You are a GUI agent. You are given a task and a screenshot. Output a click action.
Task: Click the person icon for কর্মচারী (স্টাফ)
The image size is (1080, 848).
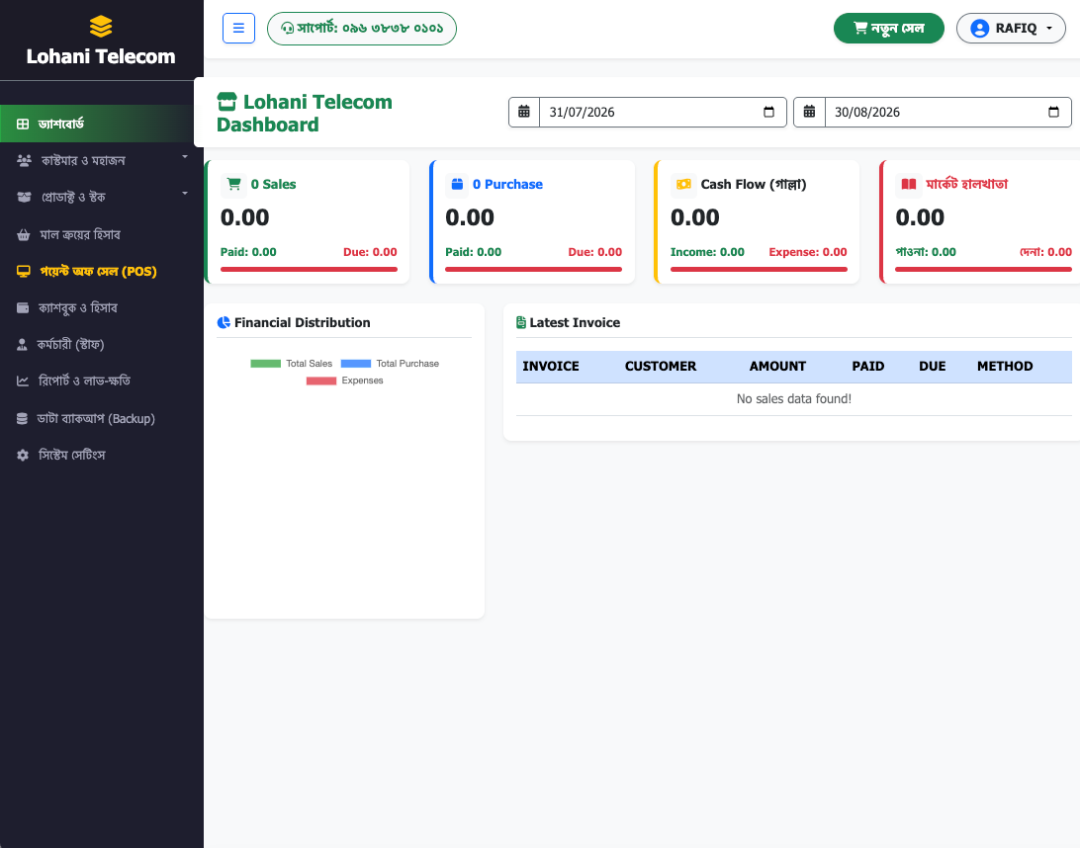tap(22, 344)
